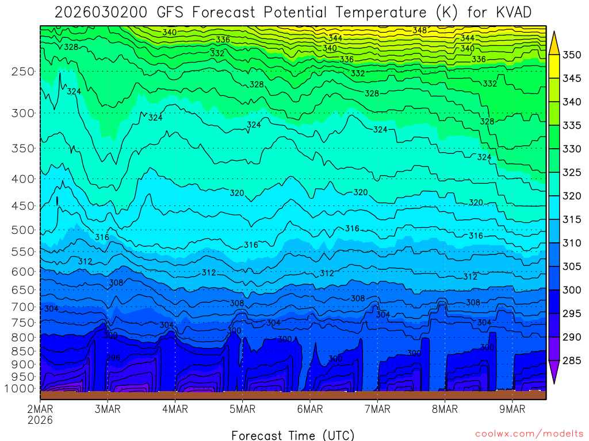This screenshot has height=441, width=589.
Task: Click the 250 pressure level label
Action: 23,71
